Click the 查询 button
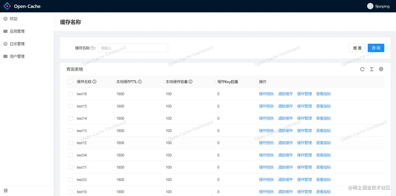The image size is (396, 196). click(376, 48)
